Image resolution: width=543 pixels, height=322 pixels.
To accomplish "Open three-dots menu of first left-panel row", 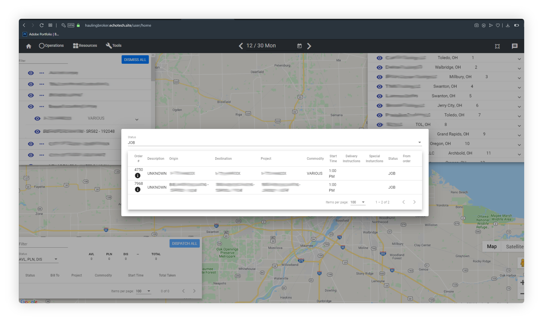I will [x=42, y=73].
